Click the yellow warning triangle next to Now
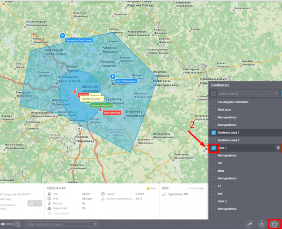The width and height of the screenshot is (282, 229). tap(148, 188)
